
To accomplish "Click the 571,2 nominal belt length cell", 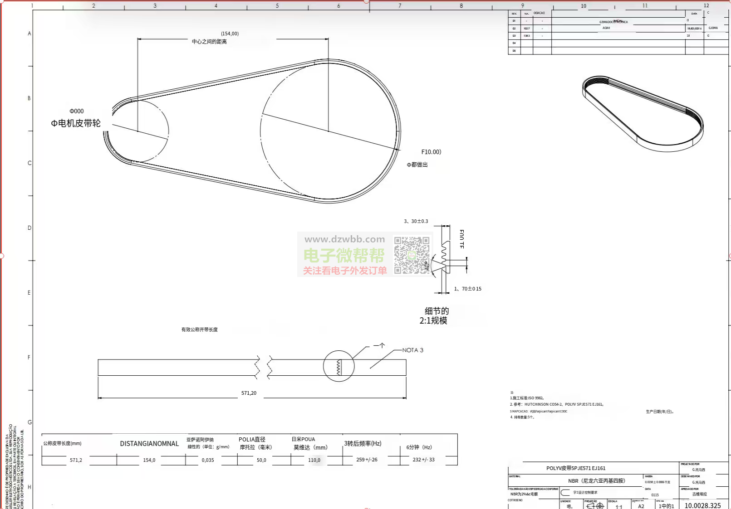I will 76,460.
